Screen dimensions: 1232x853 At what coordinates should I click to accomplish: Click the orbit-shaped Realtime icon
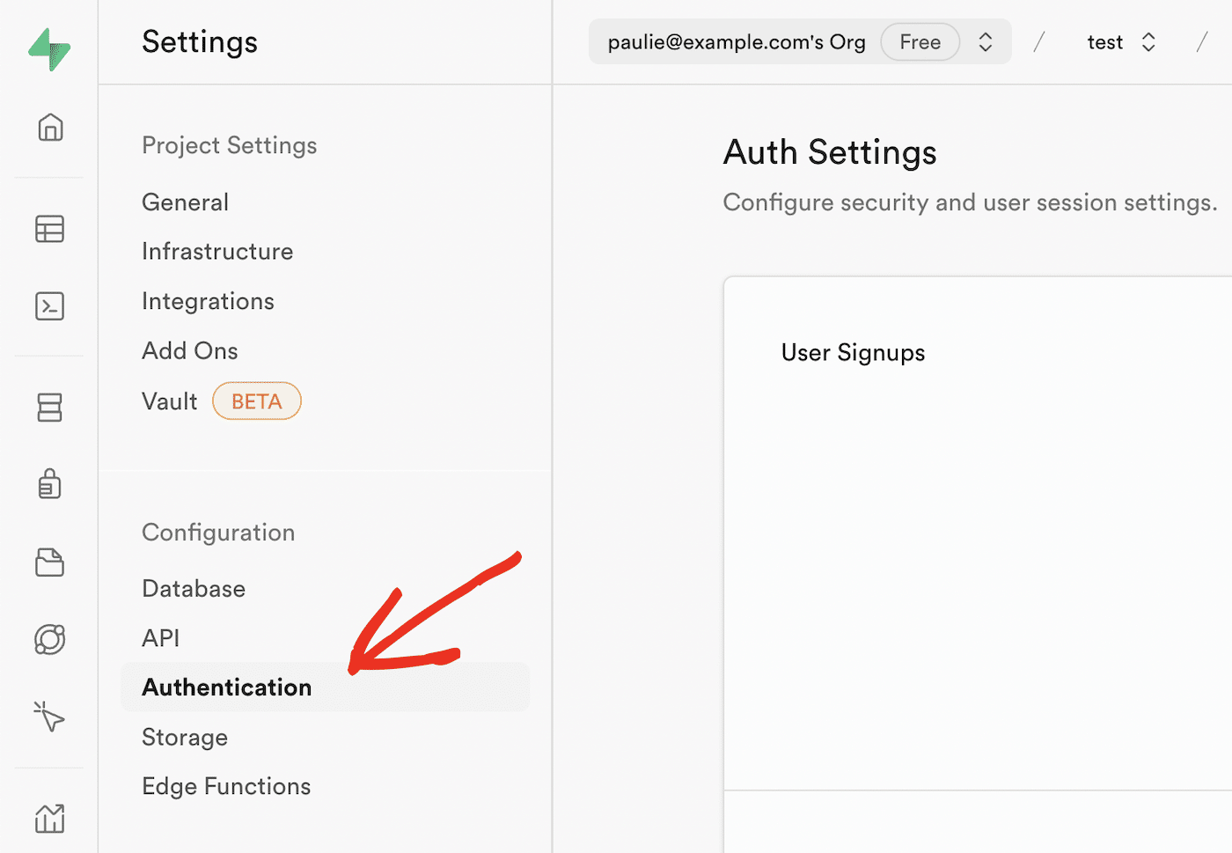click(x=49, y=639)
